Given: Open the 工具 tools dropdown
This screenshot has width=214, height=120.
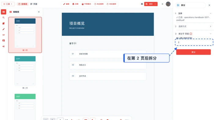Looking at the screenshot, I should (8, 4).
